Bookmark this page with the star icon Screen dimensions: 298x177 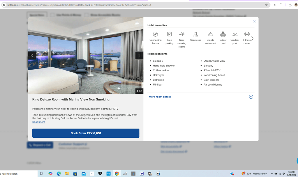pos(266,5)
